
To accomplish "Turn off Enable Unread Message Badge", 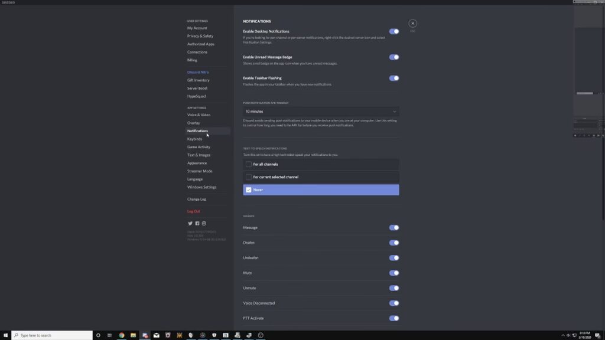I will point(394,57).
